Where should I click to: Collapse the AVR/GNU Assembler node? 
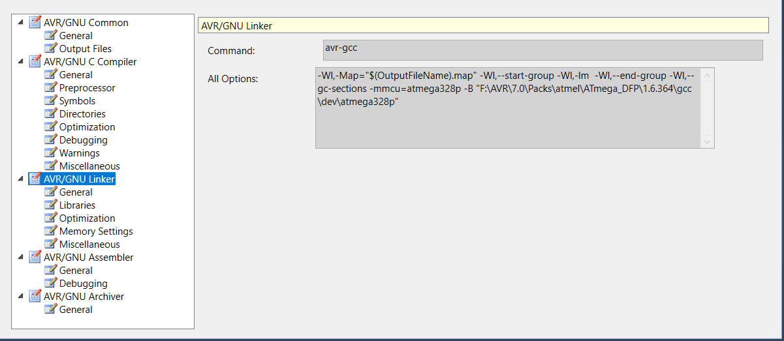(20, 257)
